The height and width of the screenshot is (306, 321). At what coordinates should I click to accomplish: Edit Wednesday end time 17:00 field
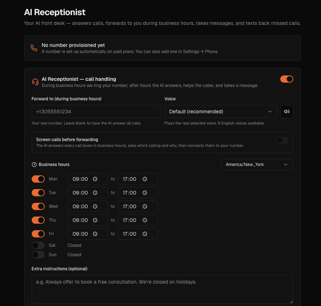coord(138,206)
